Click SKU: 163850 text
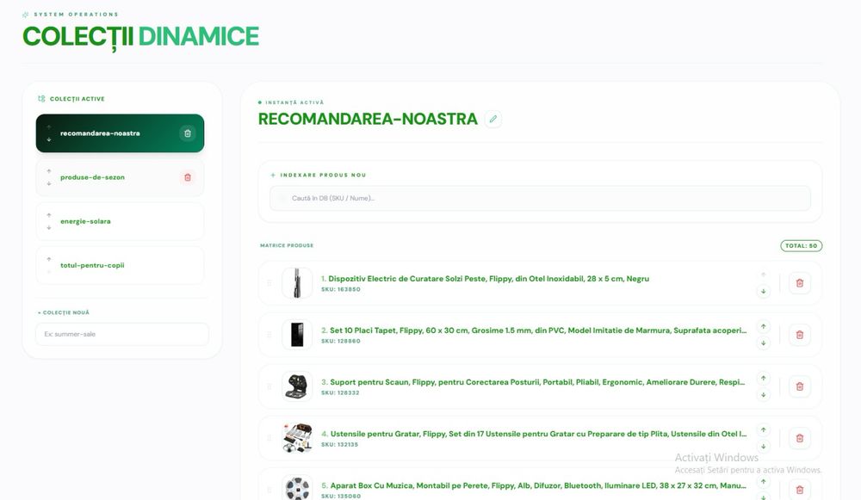Image resolution: width=861 pixels, height=500 pixels. 340,289
